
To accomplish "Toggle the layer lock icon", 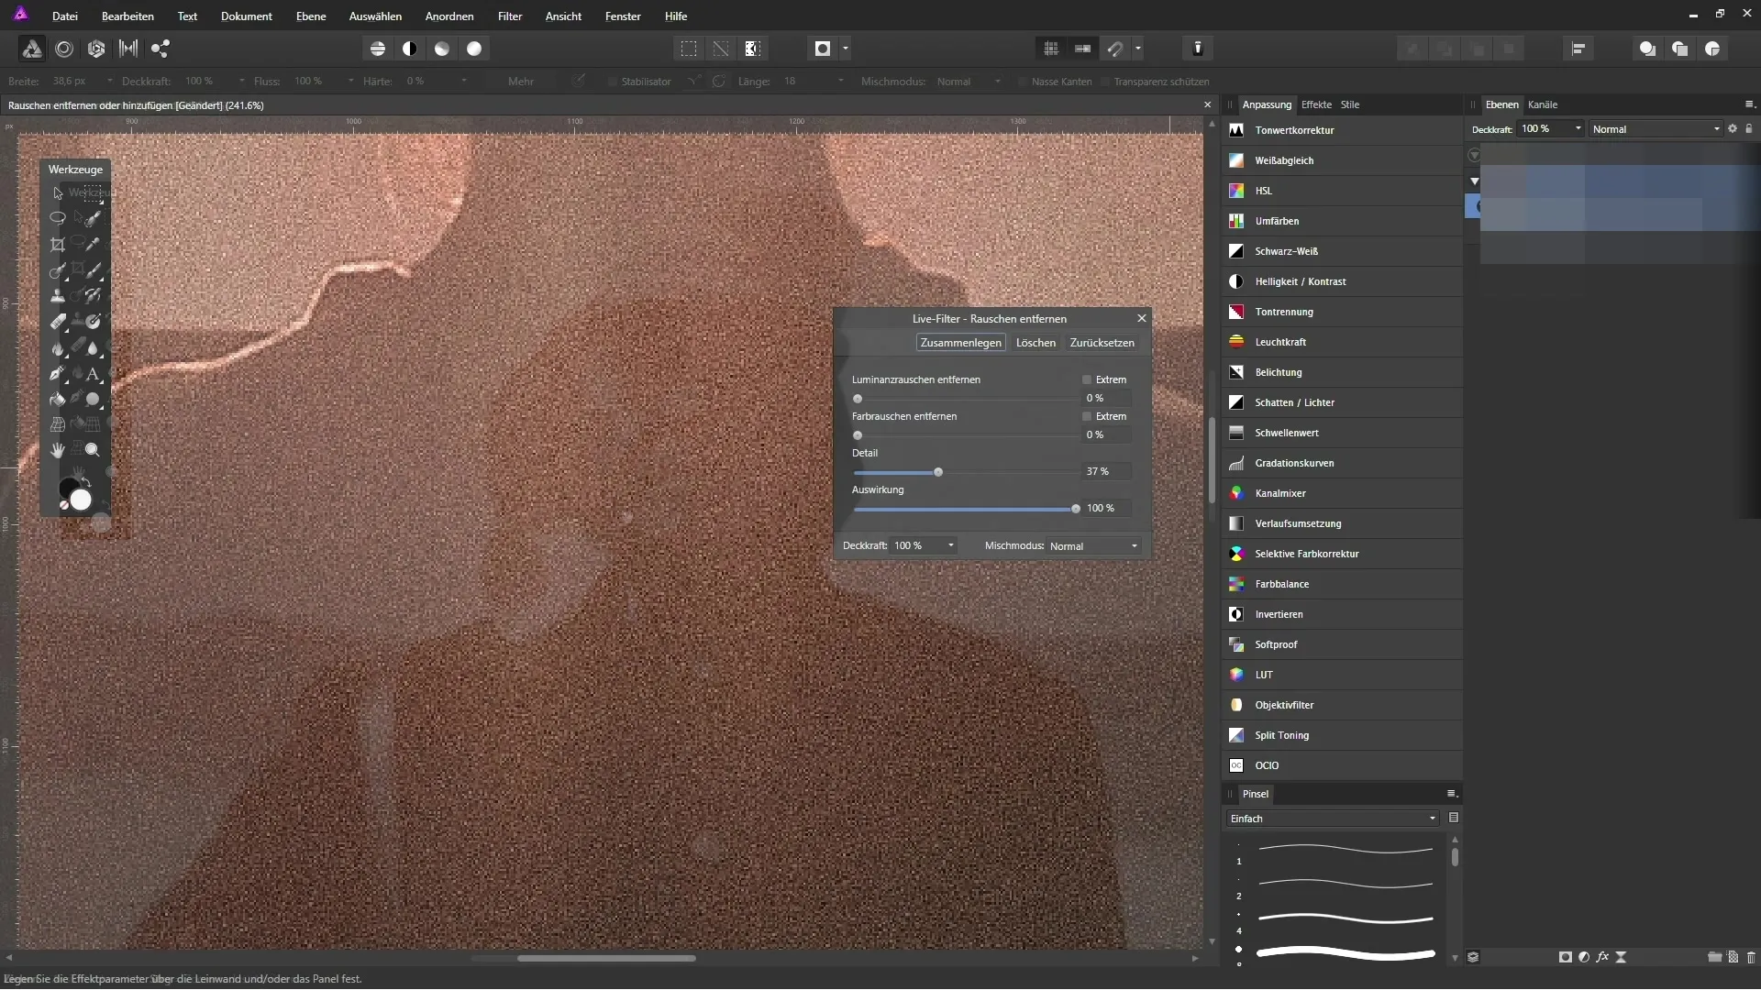I will [x=1748, y=129].
